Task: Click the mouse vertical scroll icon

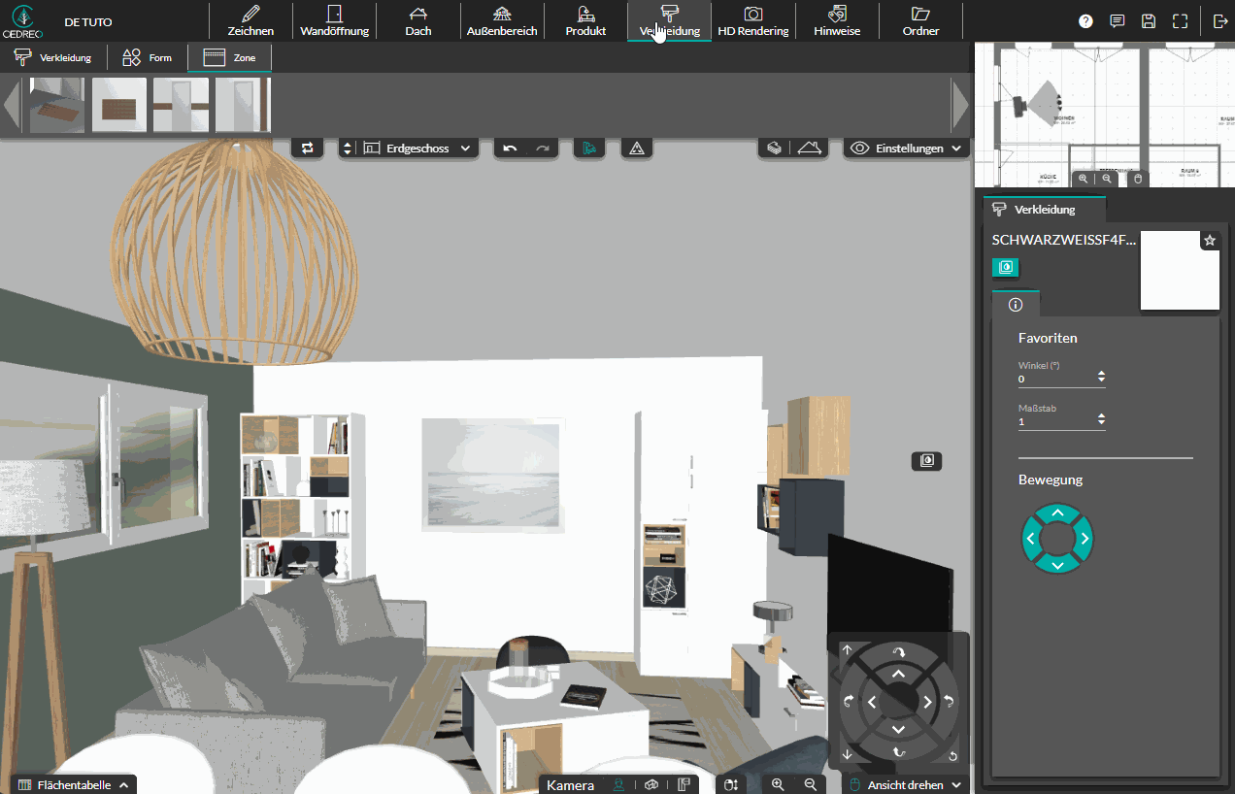Action: tap(731, 784)
